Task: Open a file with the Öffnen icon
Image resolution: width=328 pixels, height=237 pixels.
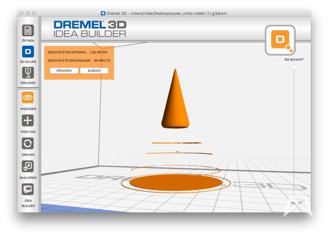Action: [x=28, y=31]
